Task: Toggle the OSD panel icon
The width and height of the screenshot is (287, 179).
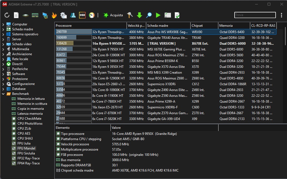Action: [82, 15]
